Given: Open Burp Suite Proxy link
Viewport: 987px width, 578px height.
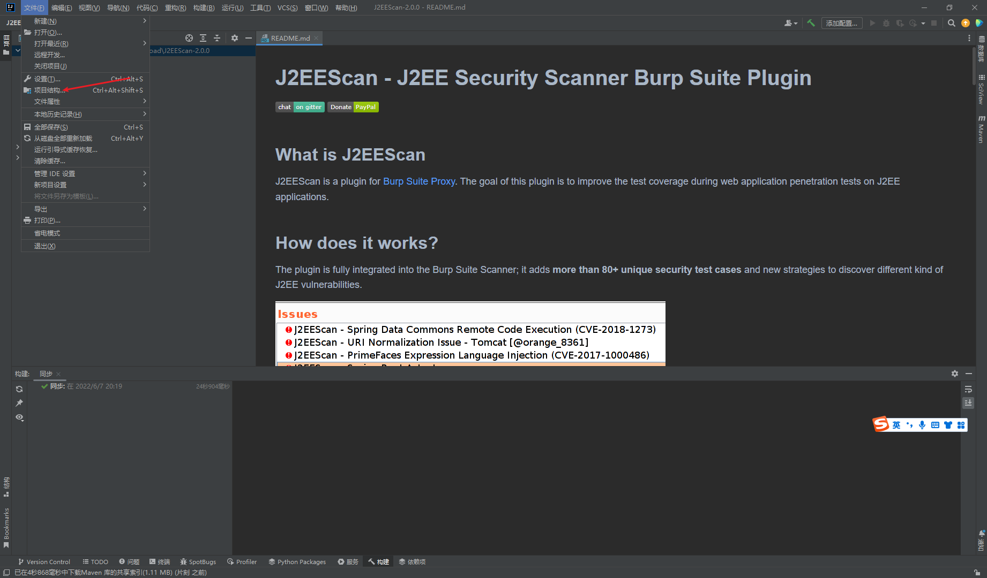Looking at the screenshot, I should coord(419,181).
